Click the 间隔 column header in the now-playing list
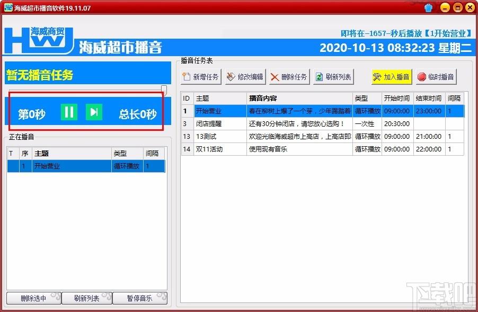 point(154,153)
